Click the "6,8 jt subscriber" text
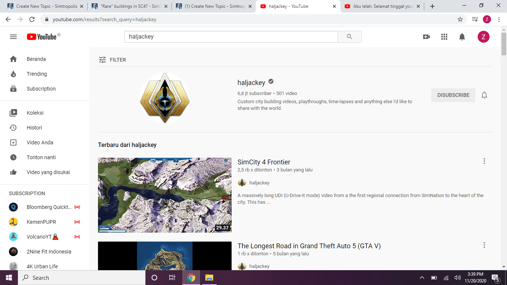 point(255,94)
